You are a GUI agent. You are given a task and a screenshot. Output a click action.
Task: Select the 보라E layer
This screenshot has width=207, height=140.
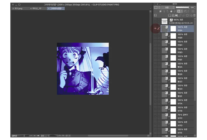(177, 131)
